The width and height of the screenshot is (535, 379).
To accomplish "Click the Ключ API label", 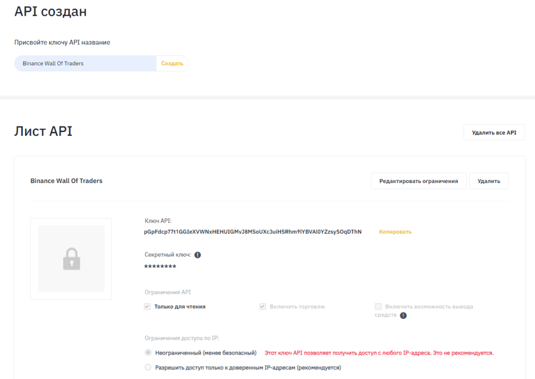I will pyautogui.click(x=158, y=220).
